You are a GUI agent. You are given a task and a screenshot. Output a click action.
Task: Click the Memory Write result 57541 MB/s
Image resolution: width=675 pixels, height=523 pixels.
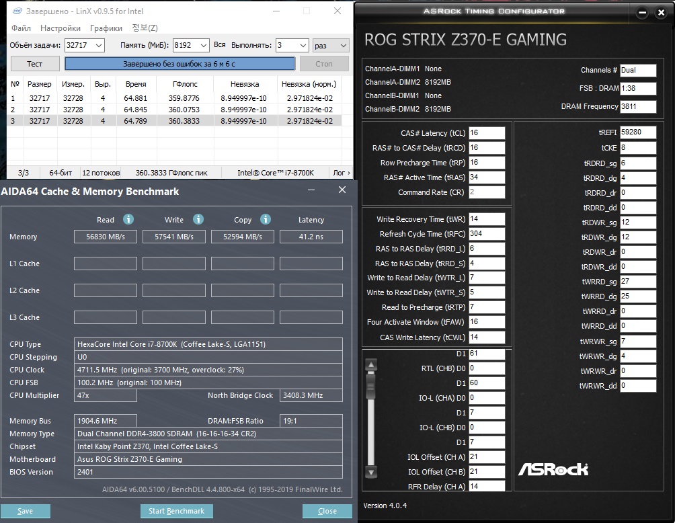pos(174,237)
